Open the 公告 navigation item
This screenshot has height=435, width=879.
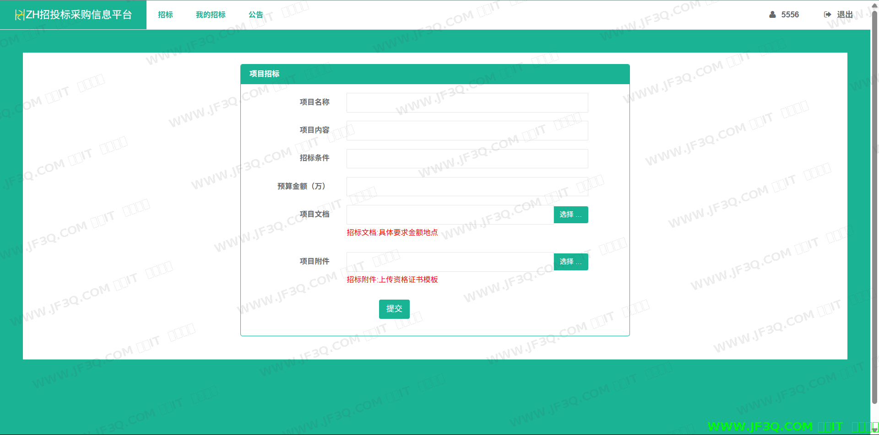point(256,15)
